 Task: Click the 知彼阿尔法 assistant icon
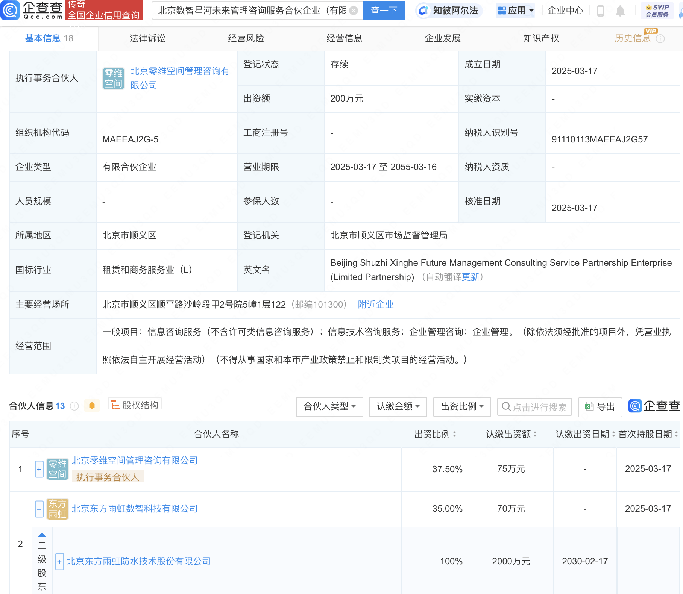423,11
